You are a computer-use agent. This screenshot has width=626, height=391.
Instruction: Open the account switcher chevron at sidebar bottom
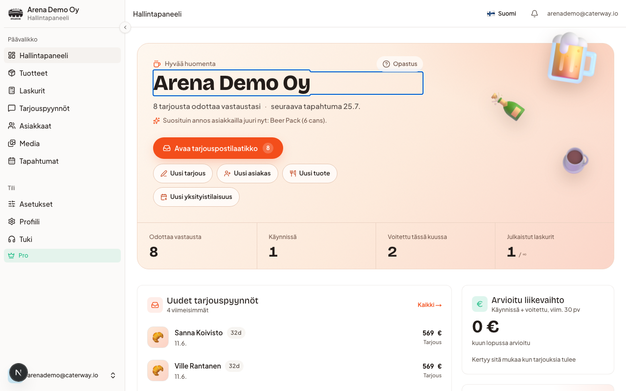coord(113,375)
